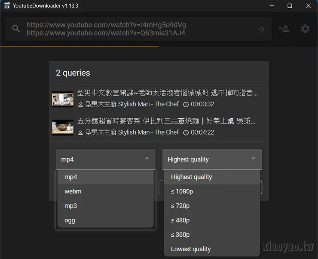Click the clock icon beside 00:03:32

pyautogui.click(x=186, y=104)
